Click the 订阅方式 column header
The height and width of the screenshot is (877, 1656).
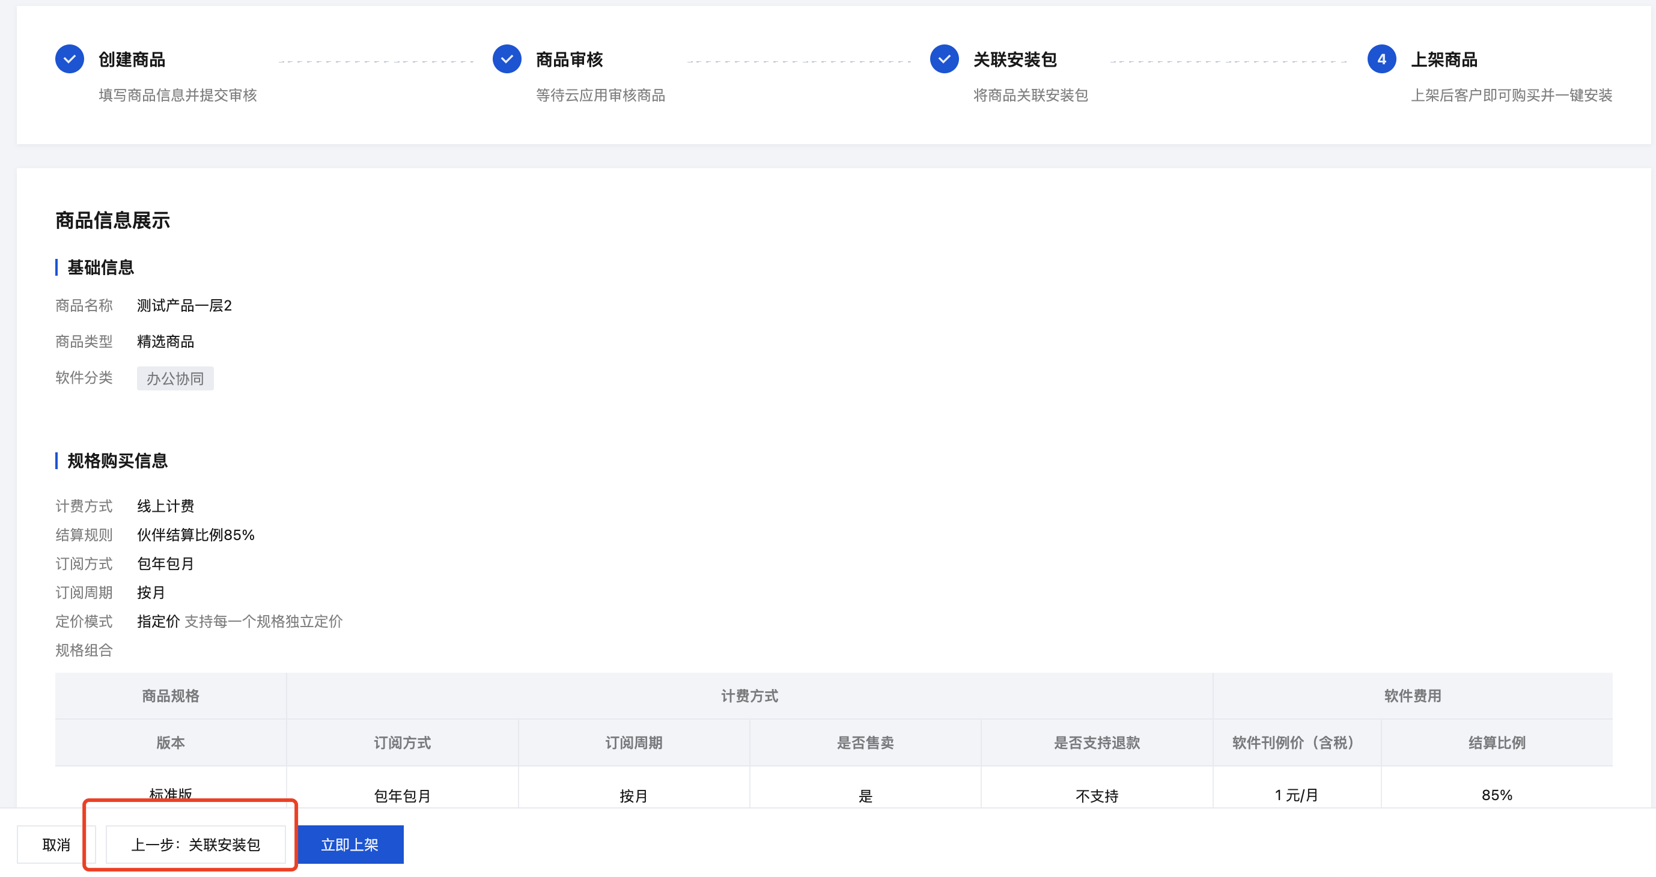[403, 742]
